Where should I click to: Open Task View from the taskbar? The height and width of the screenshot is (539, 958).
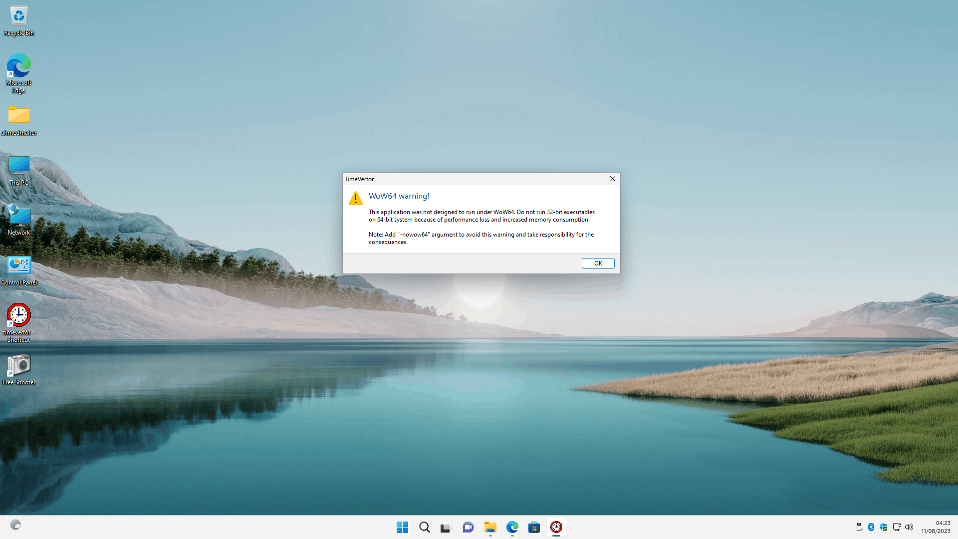(x=446, y=527)
